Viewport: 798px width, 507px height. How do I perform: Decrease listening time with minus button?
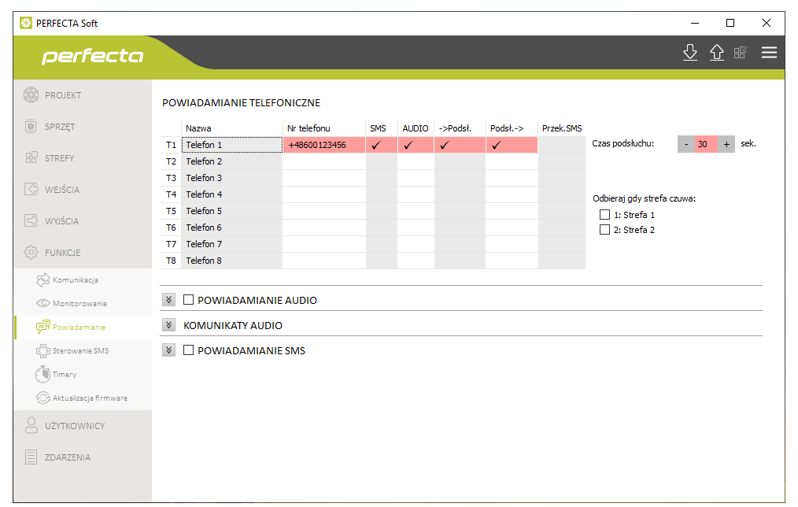coord(686,144)
